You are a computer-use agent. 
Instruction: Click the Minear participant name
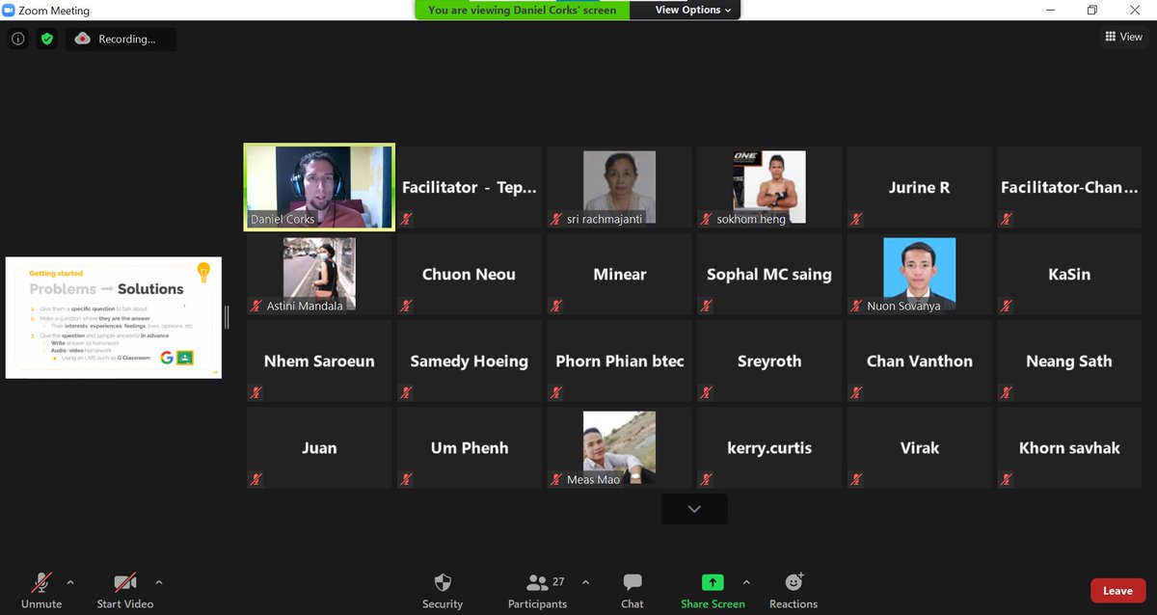[619, 275]
